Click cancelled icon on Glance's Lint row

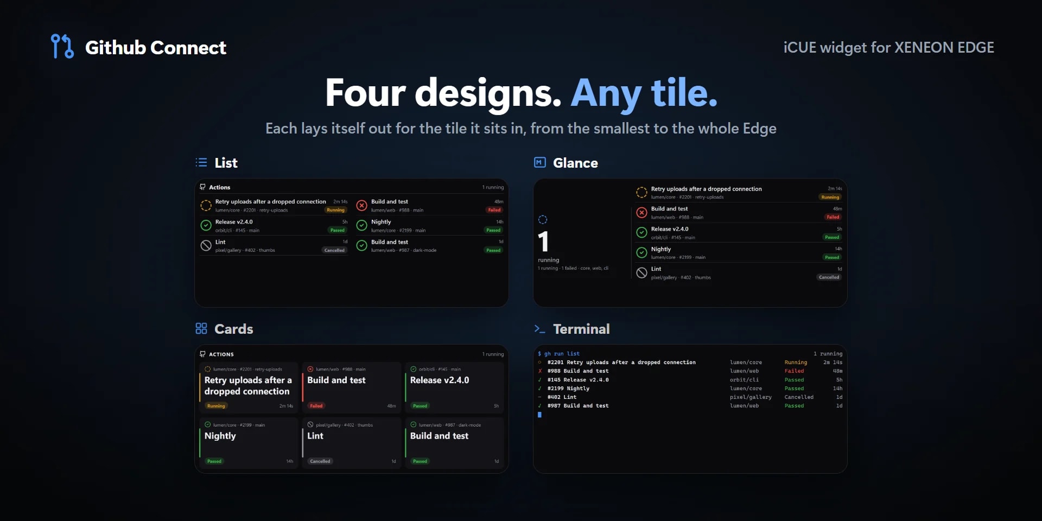click(x=641, y=272)
